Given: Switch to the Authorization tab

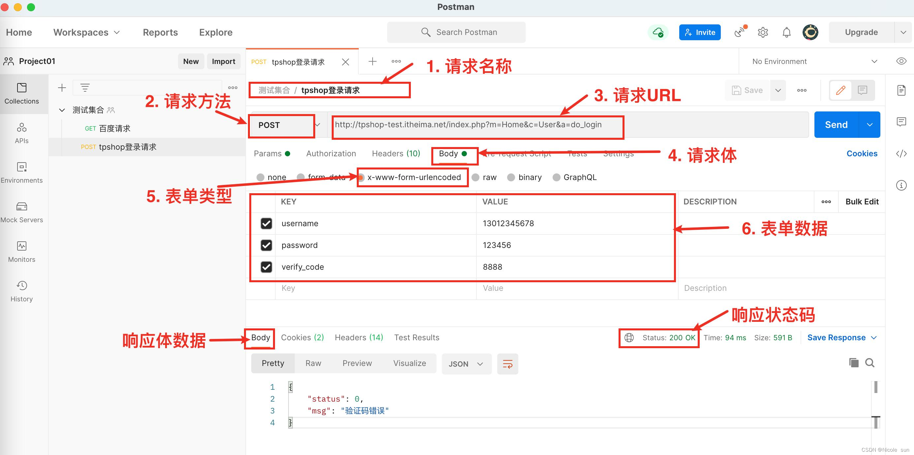Looking at the screenshot, I should 331,154.
